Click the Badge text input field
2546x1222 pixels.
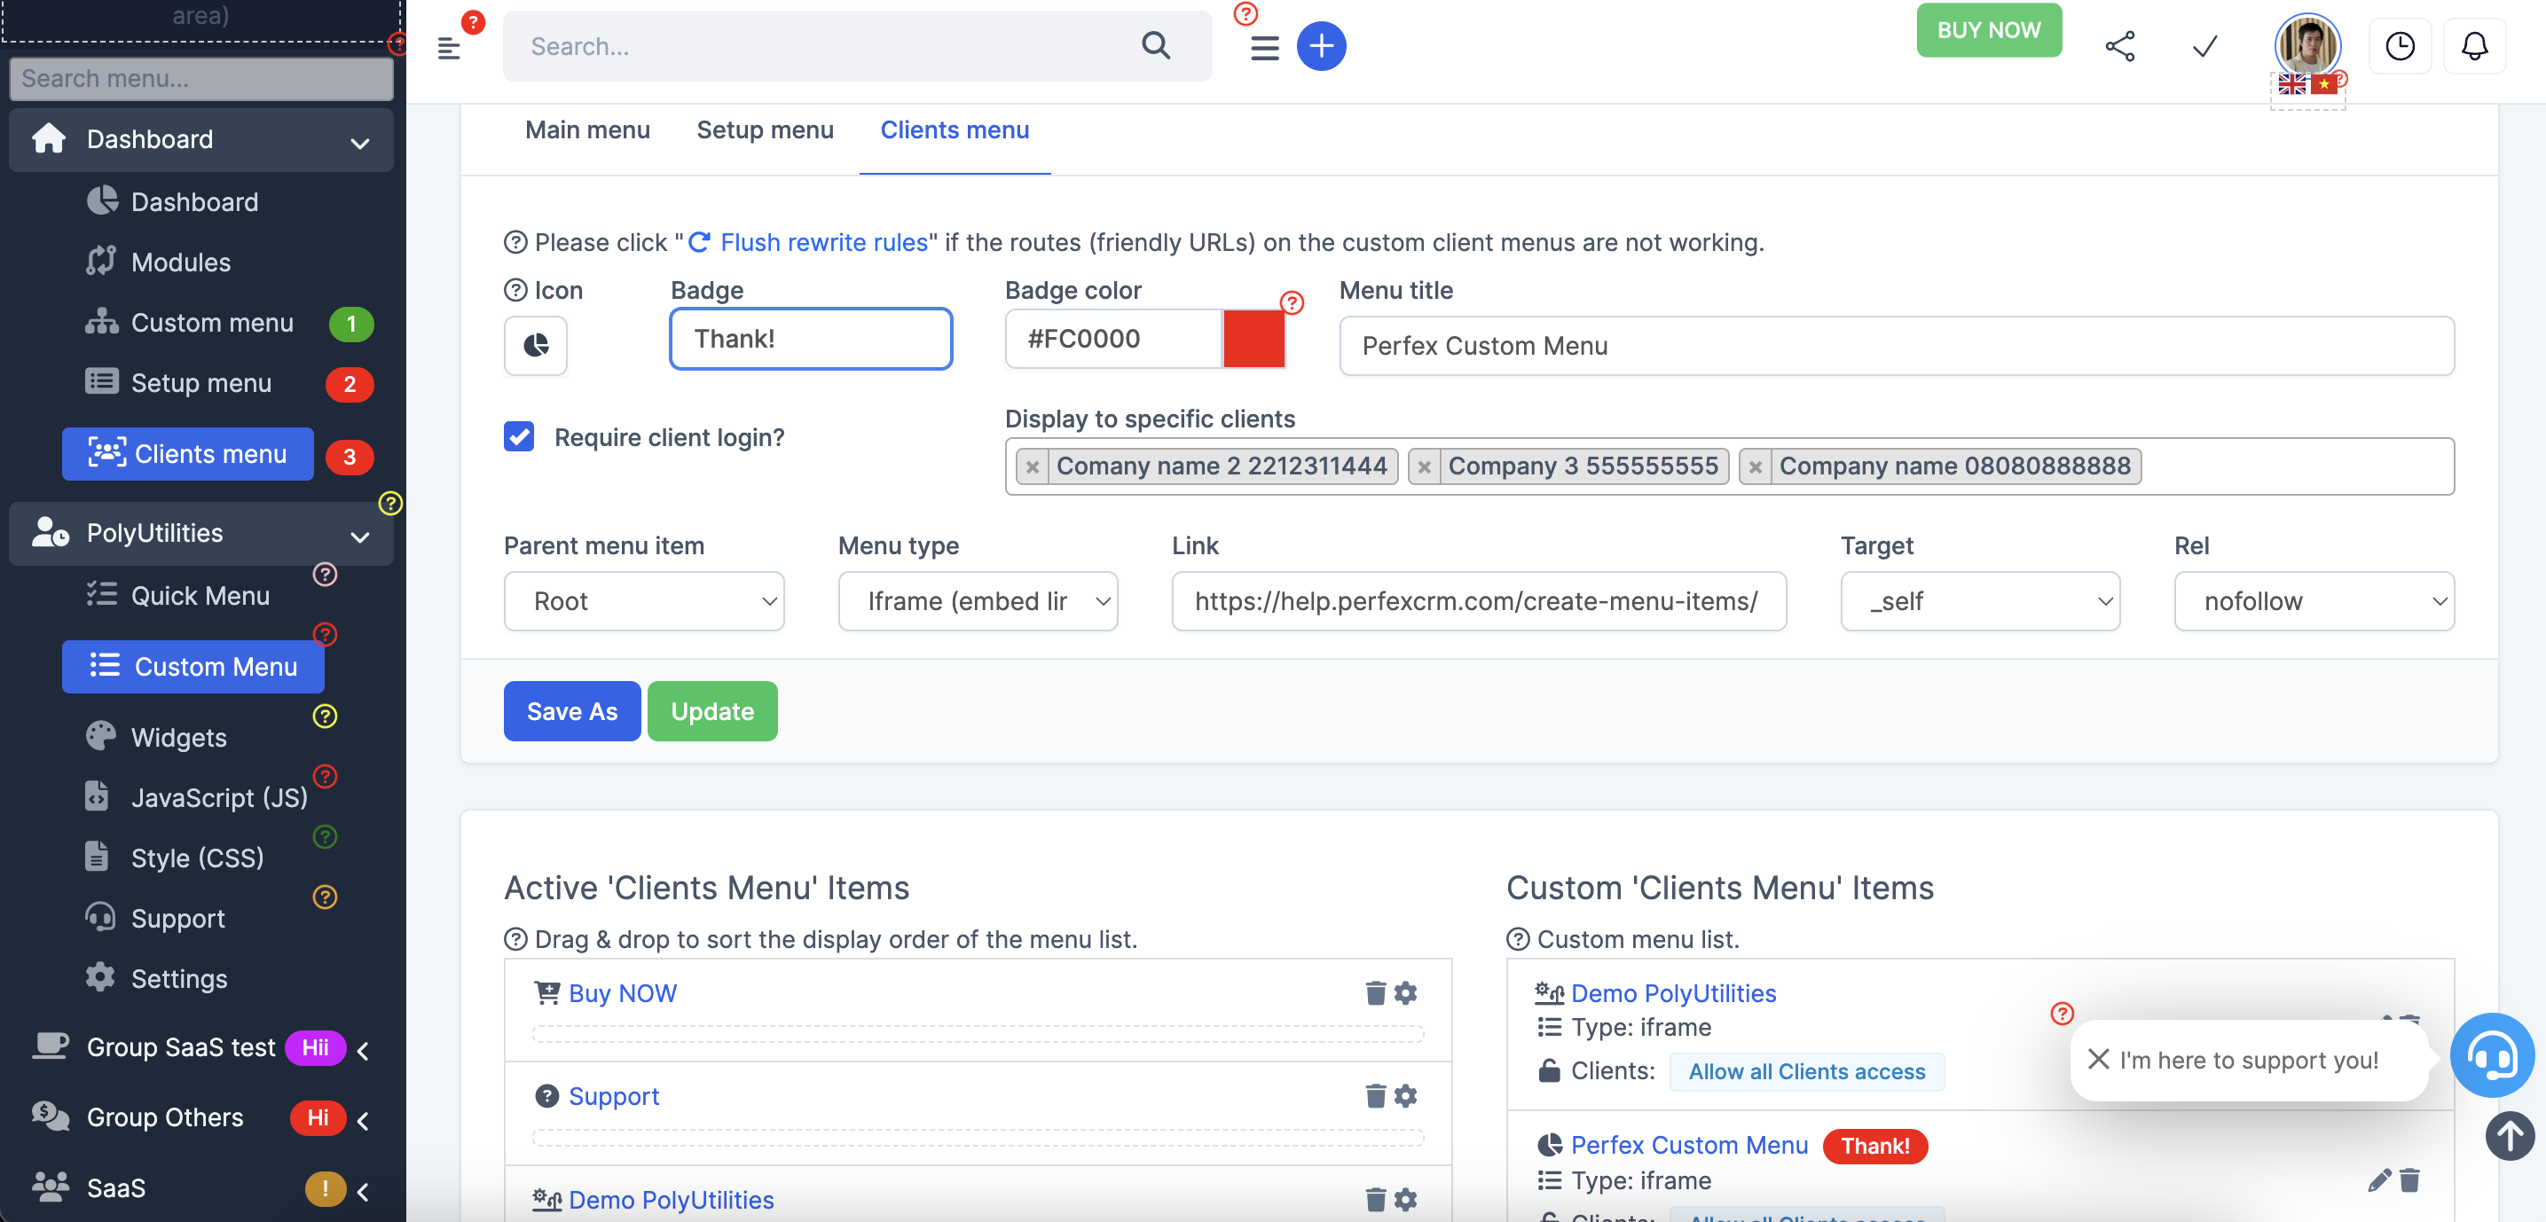click(x=810, y=338)
